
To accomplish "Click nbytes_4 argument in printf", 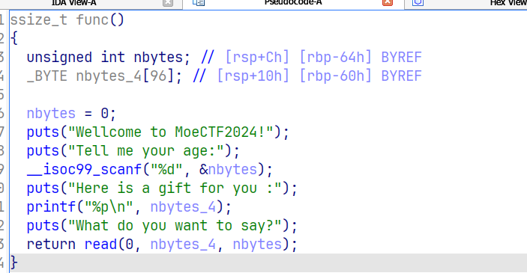I will coord(183,207).
